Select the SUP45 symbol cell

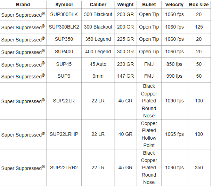(x=64, y=64)
